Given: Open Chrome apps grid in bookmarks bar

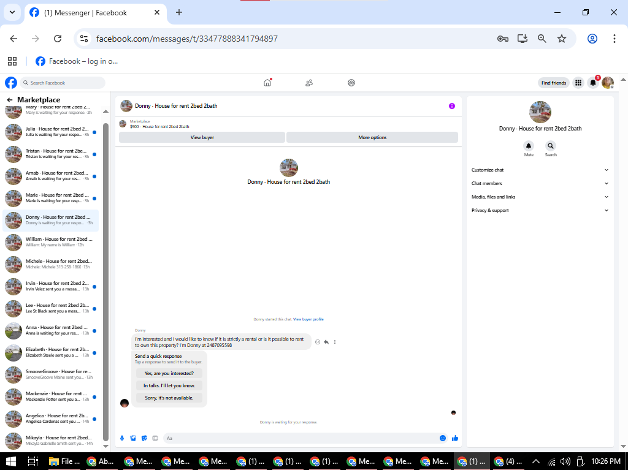Looking at the screenshot, I should [12, 61].
